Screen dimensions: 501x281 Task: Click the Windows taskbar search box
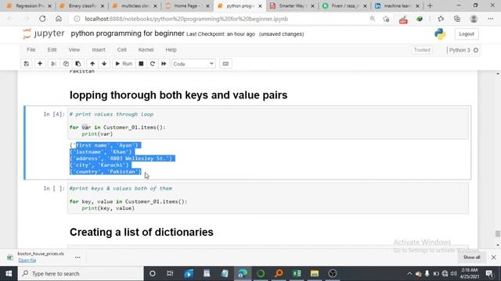[x=81, y=273]
